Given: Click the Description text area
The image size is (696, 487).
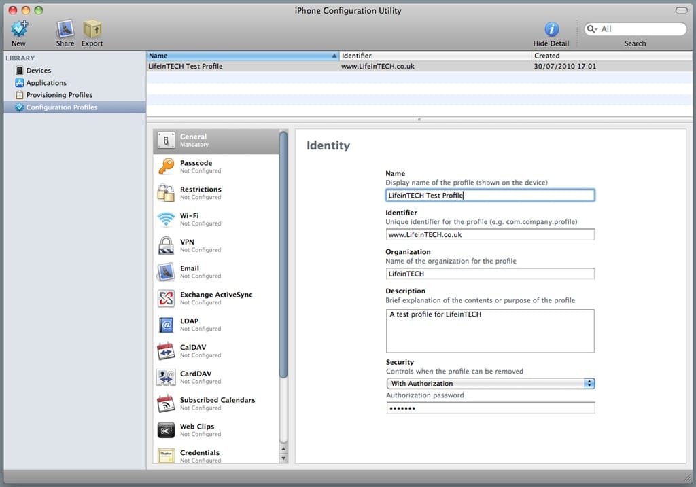Looking at the screenshot, I should click(x=490, y=331).
